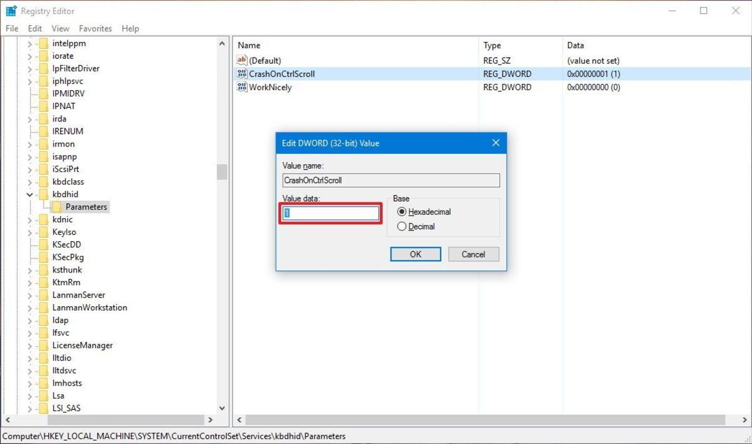Viewport: 752px width, 444px height.
Task: Click the kbdhid folder icon
Action: [43, 194]
